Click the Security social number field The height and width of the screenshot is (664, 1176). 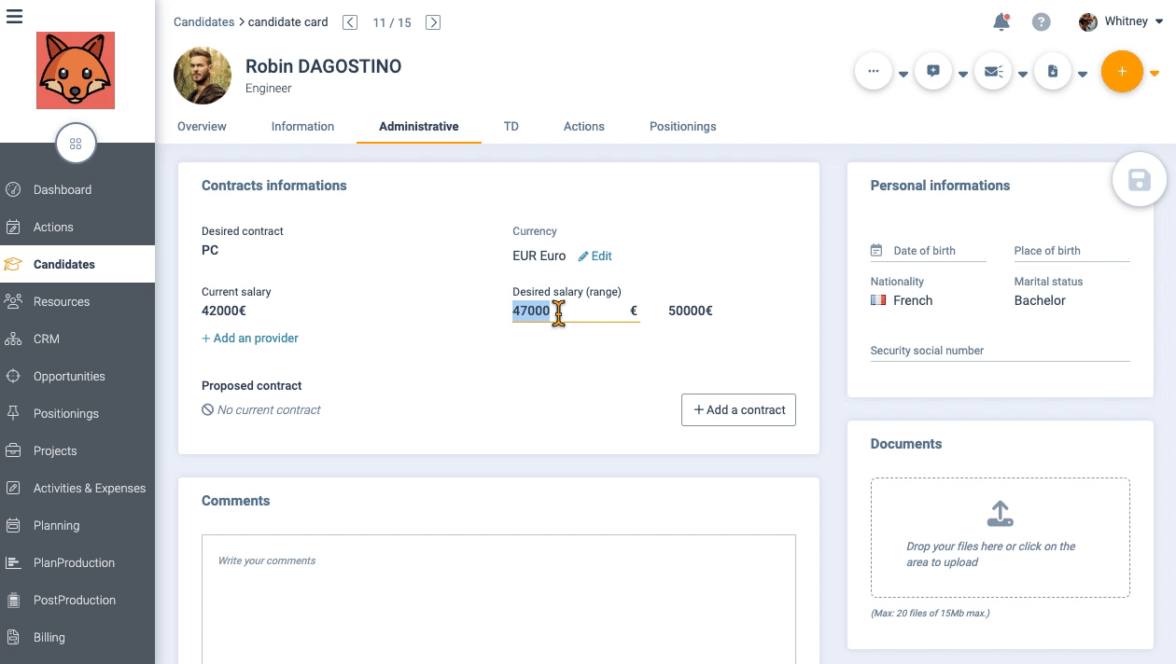point(999,351)
